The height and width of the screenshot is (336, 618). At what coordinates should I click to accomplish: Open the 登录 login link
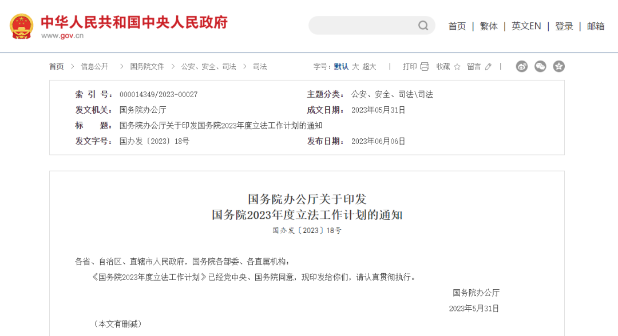[x=564, y=26]
